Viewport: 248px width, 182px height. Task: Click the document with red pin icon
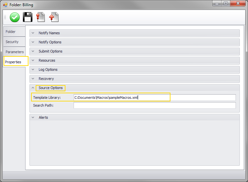pos(41,17)
